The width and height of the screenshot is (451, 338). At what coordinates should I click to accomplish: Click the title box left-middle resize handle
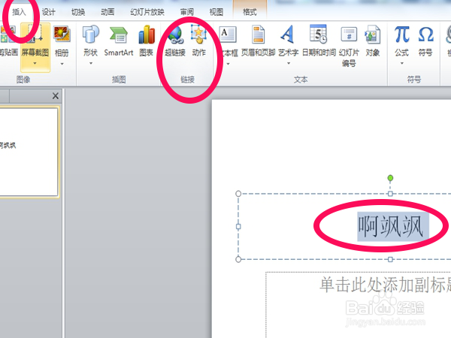(238, 227)
